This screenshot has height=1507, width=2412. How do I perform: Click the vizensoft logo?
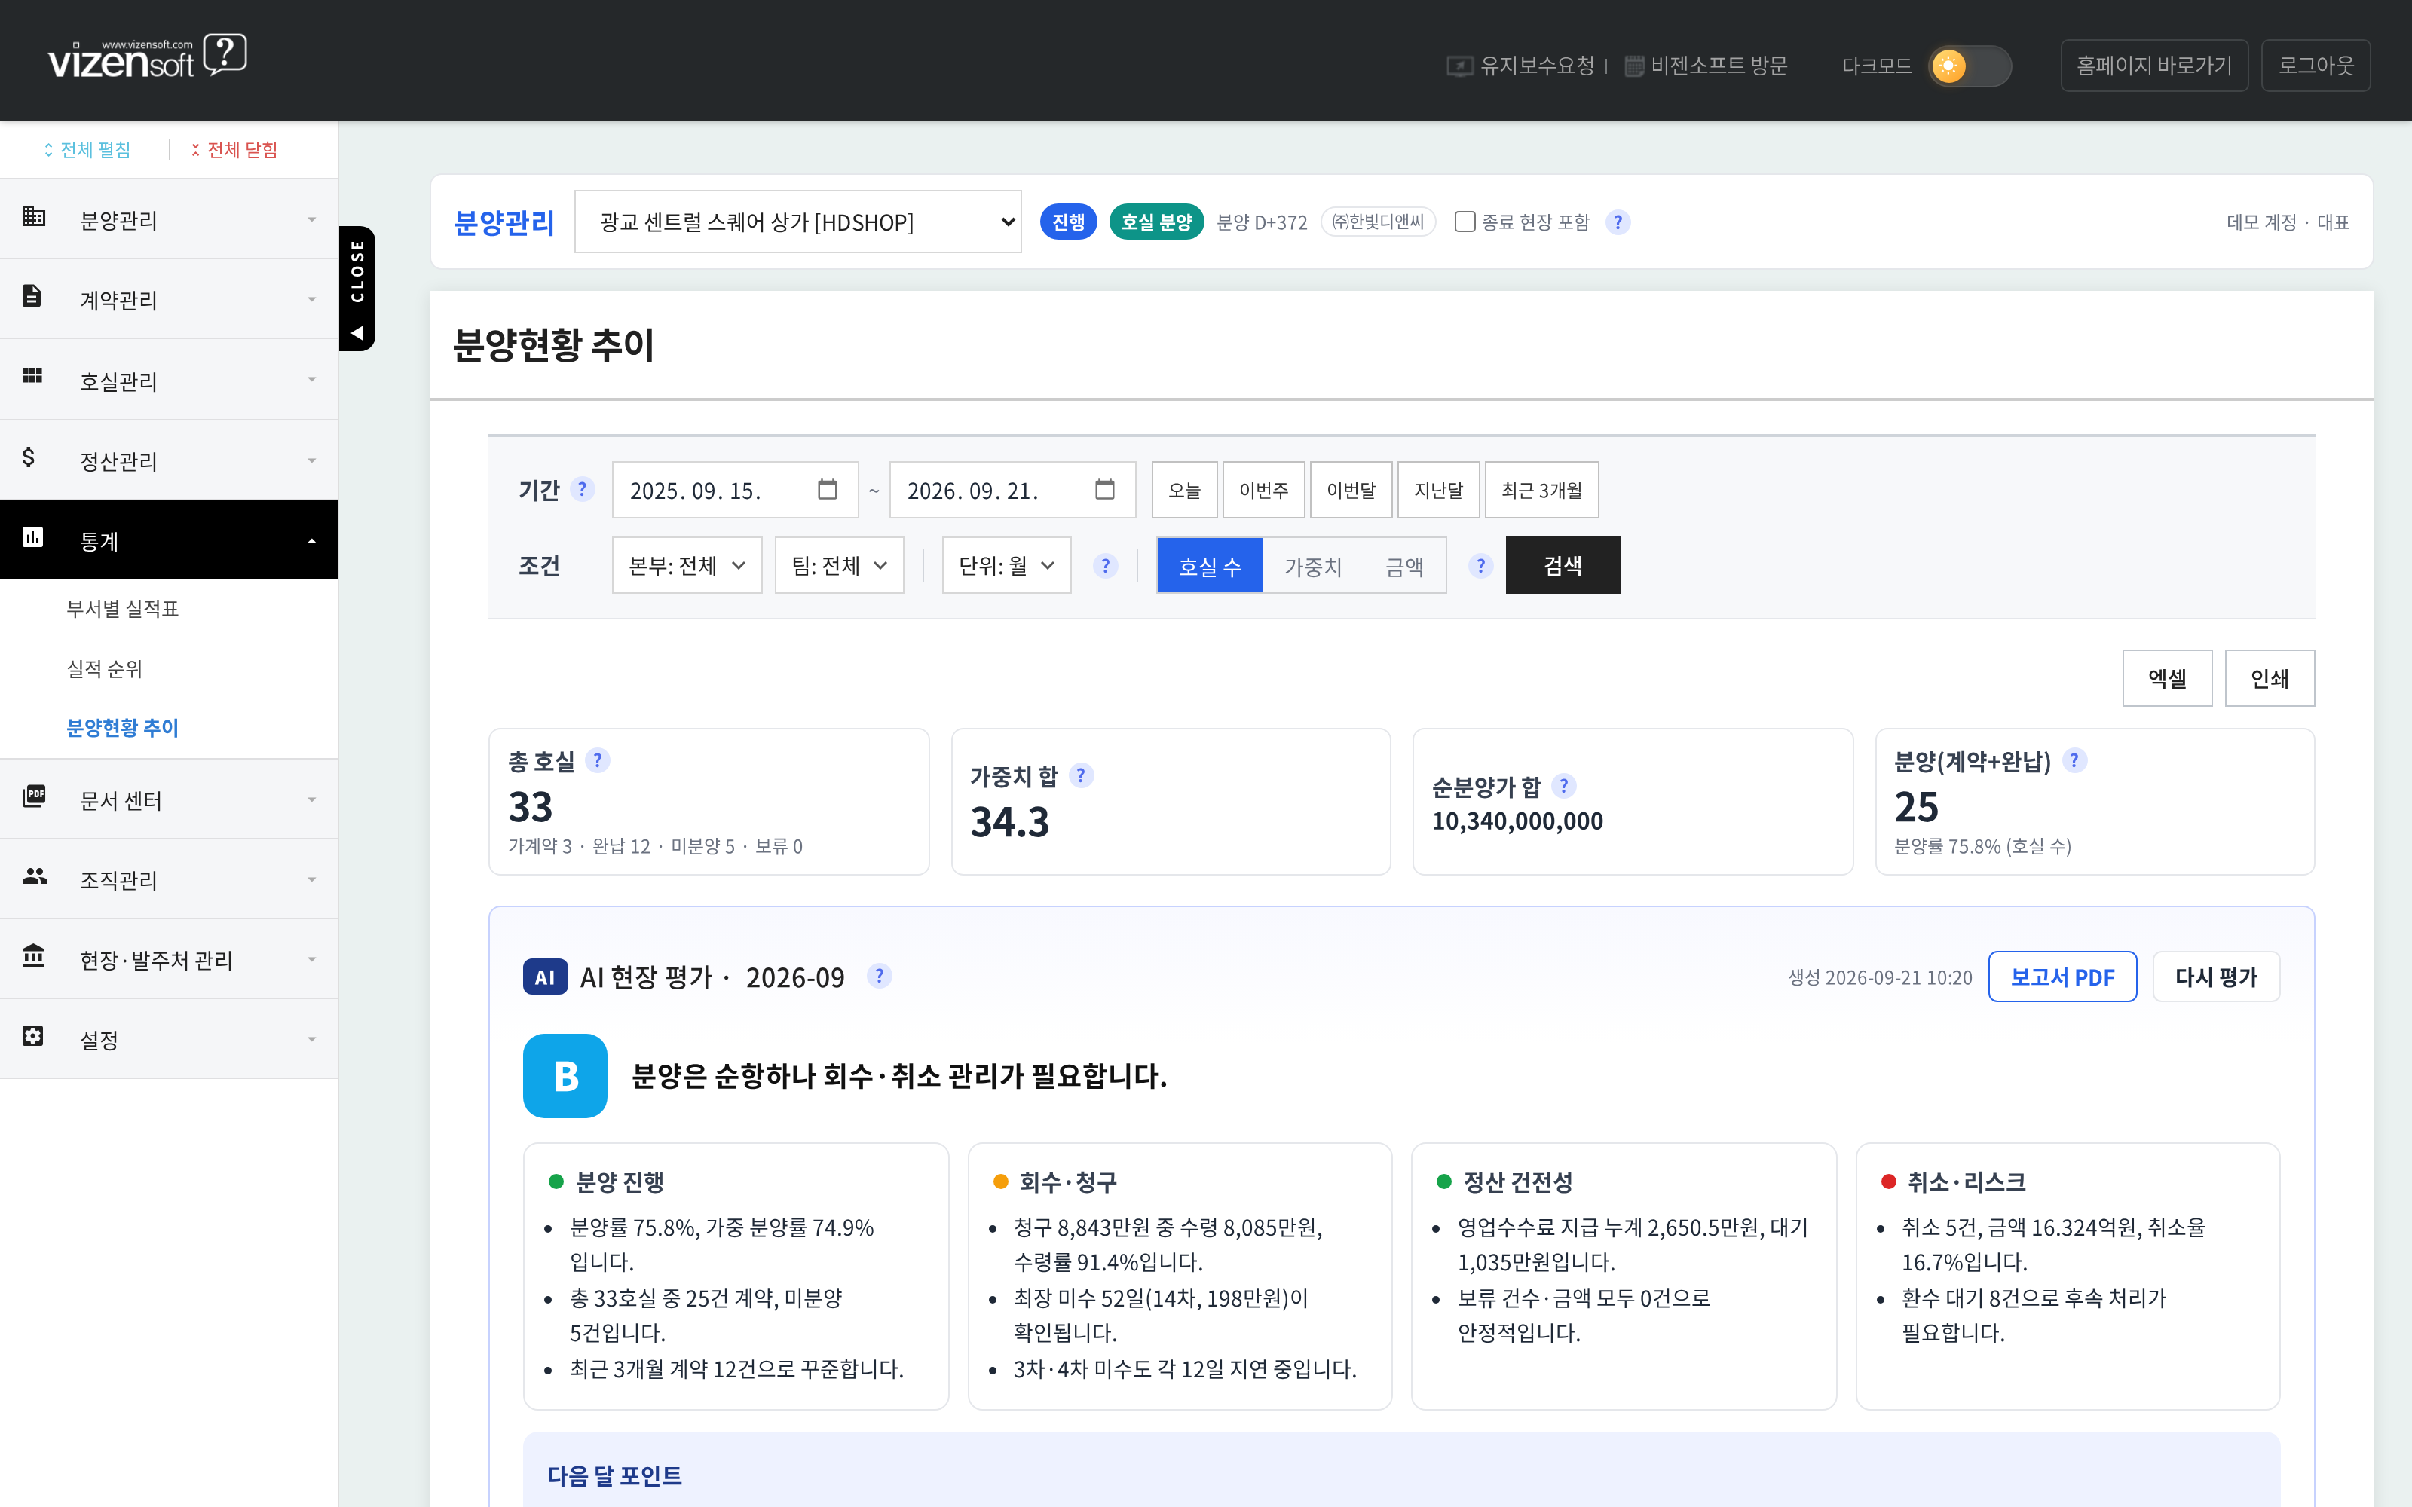pyautogui.click(x=148, y=57)
